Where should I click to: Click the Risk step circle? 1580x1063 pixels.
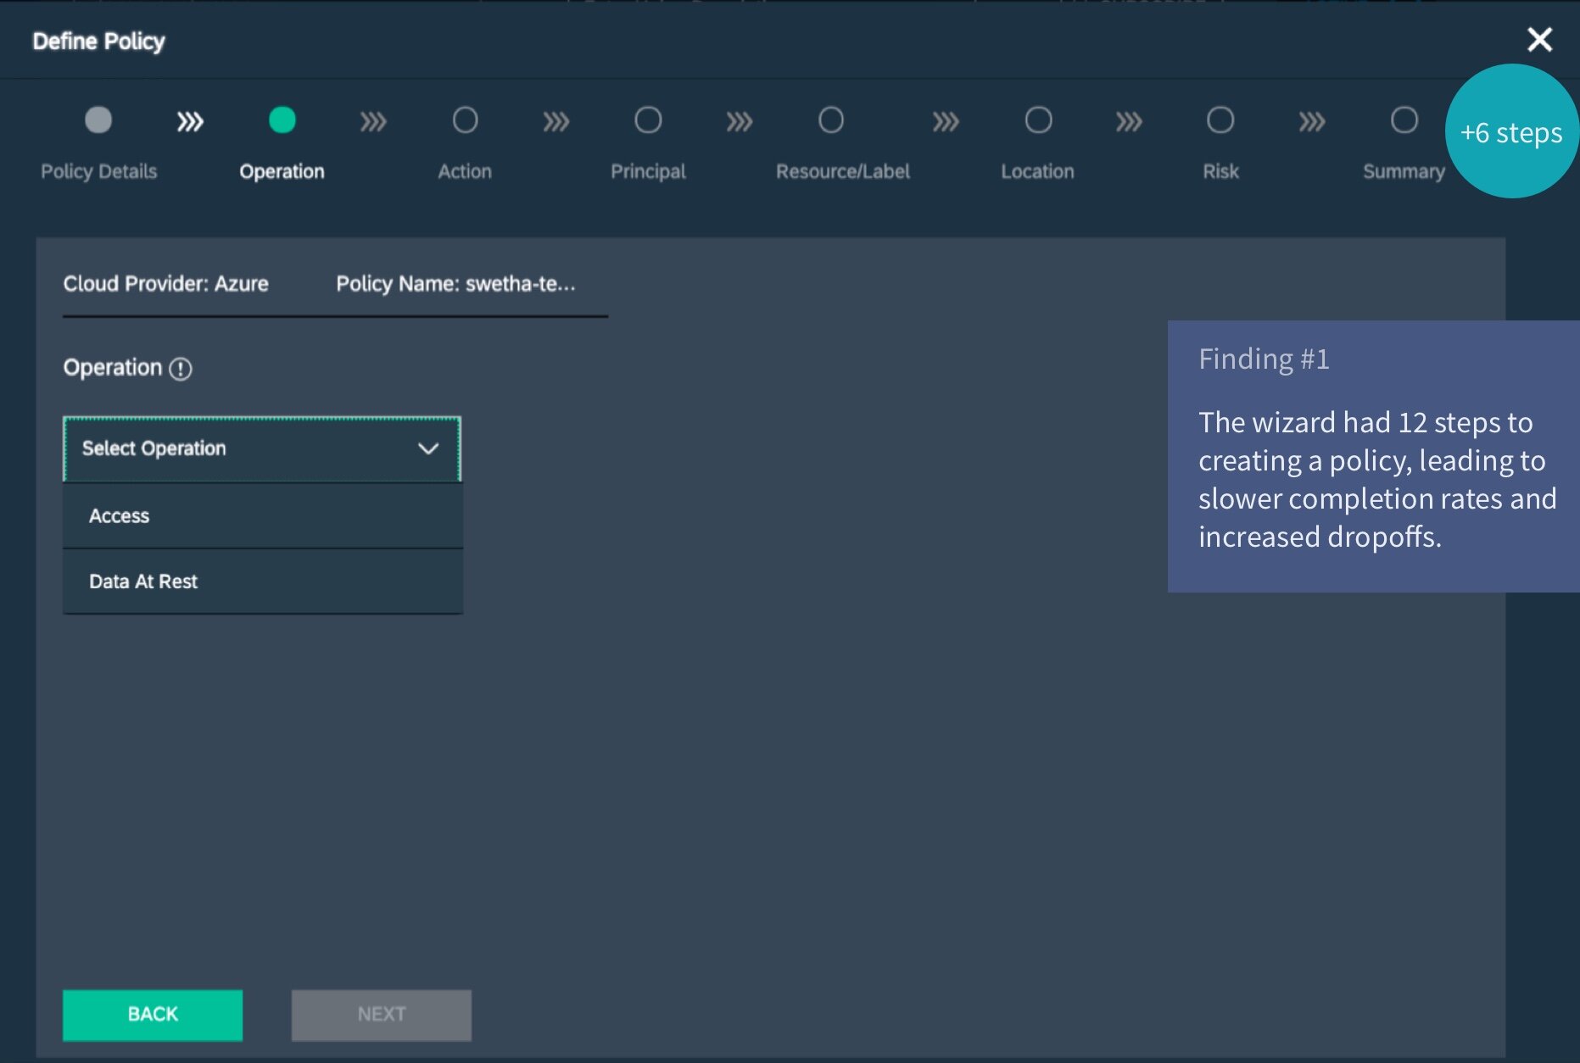click(1220, 120)
